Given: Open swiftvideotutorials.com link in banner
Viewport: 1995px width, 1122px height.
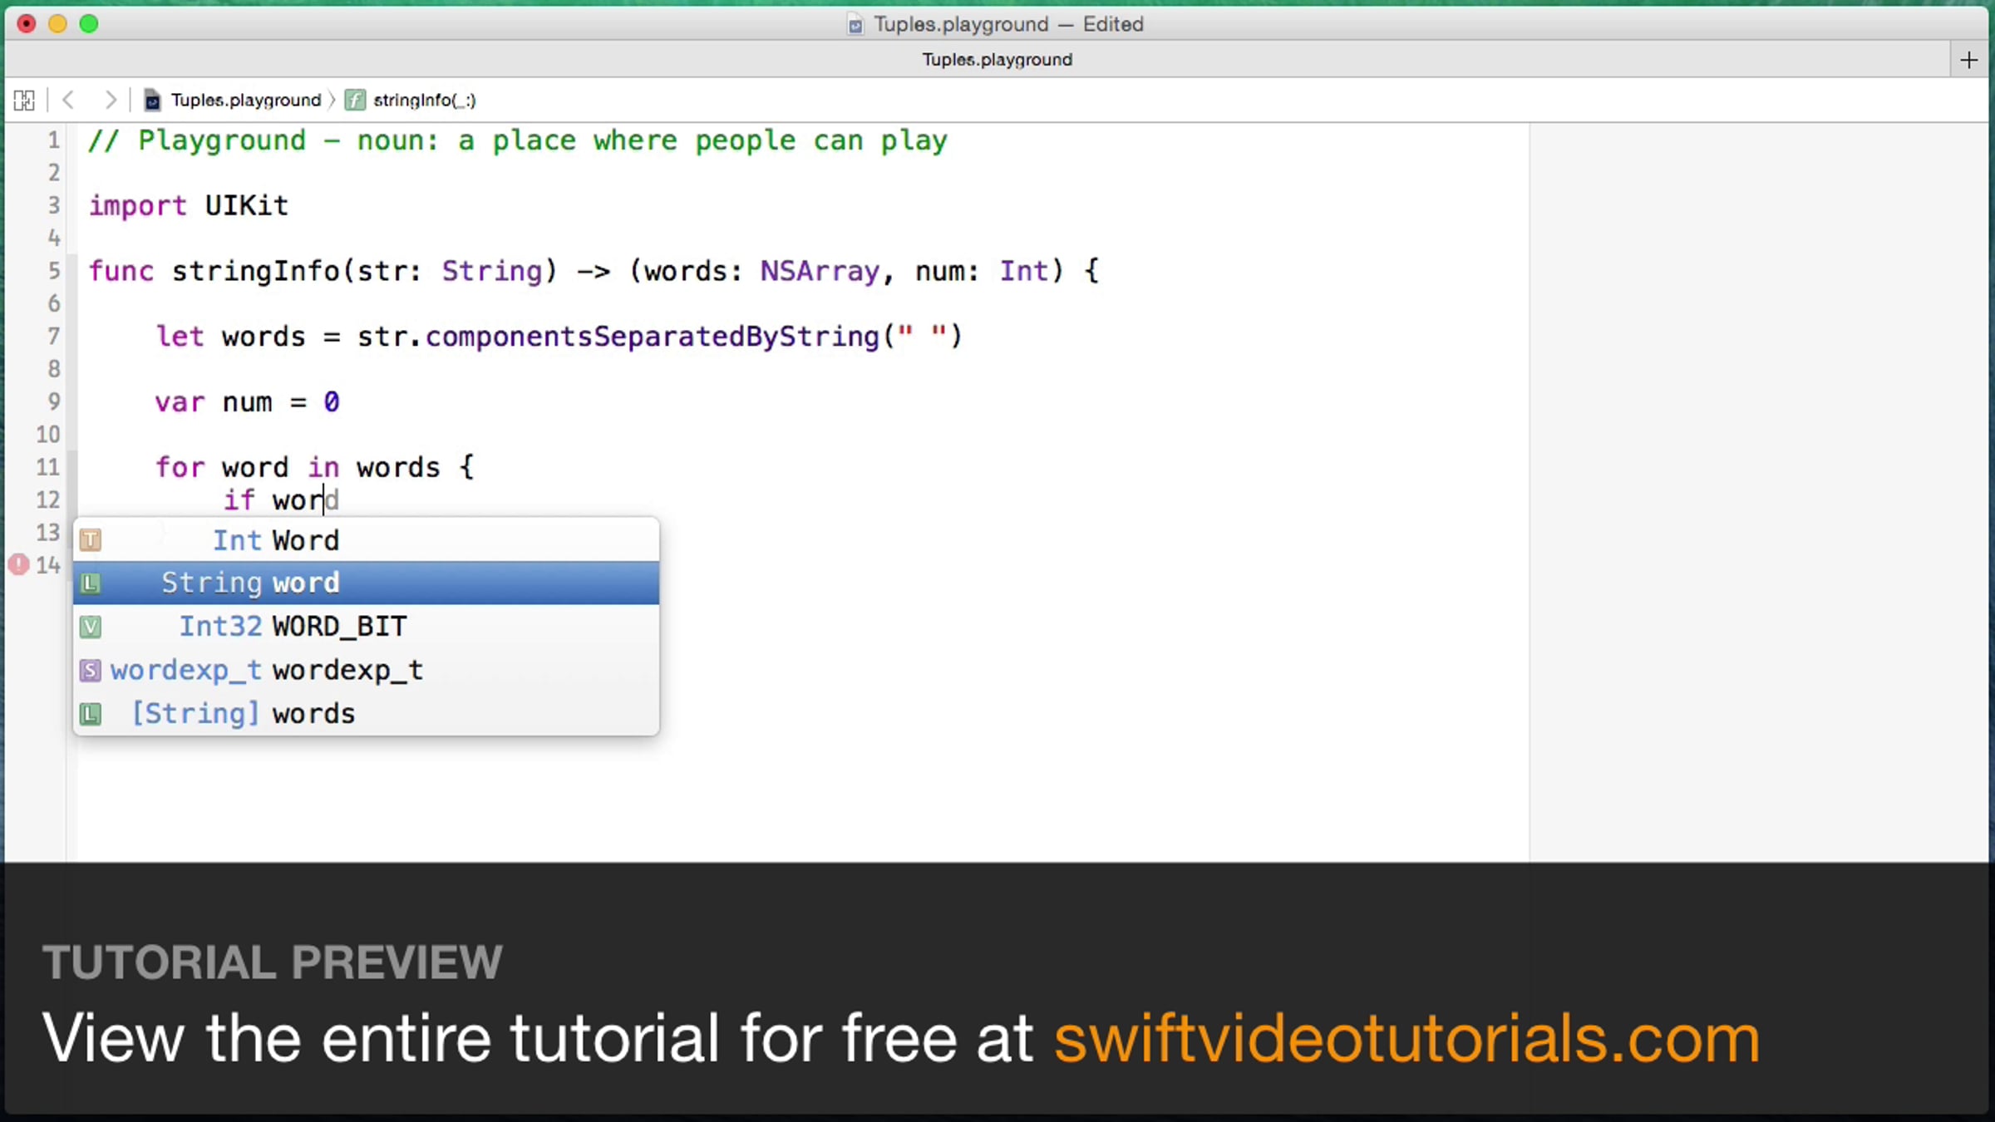Looking at the screenshot, I should [1406, 1039].
